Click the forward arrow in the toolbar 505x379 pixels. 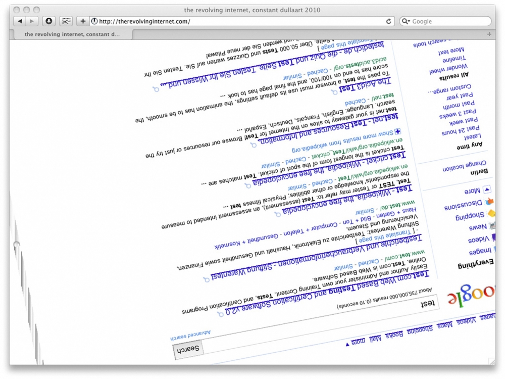point(32,21)
